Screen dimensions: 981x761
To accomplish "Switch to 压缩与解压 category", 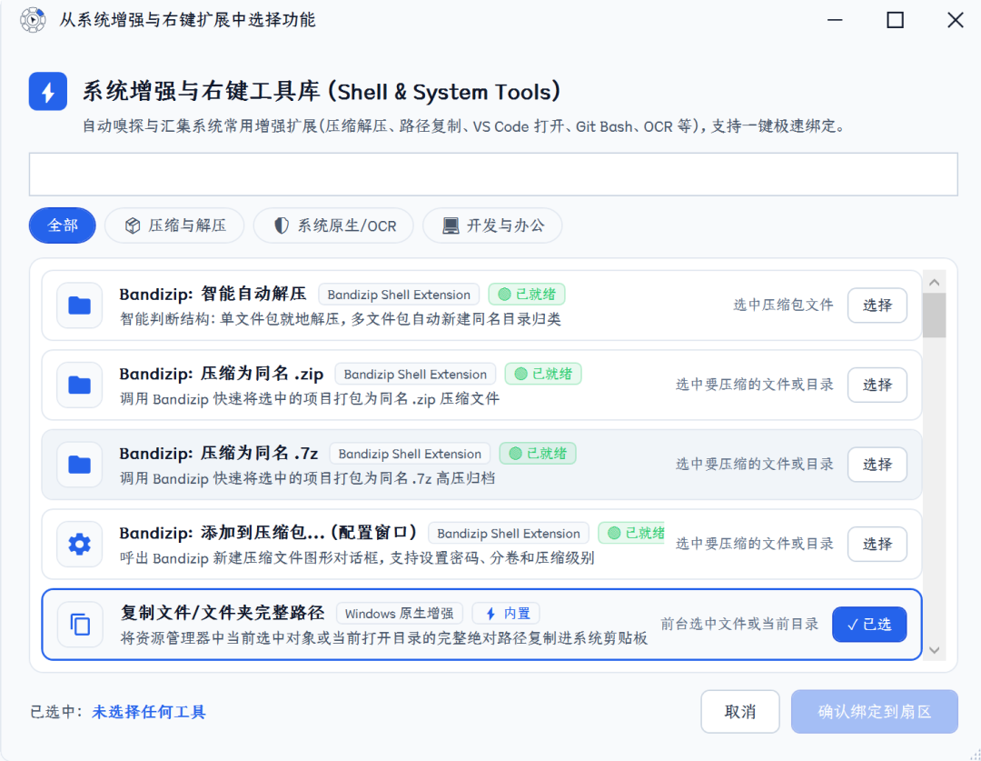I will click(174, 225).
